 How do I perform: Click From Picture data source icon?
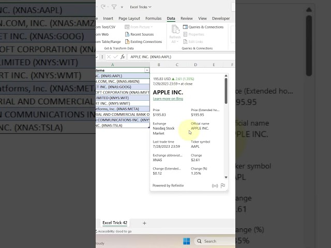click(x=127, y=27)
